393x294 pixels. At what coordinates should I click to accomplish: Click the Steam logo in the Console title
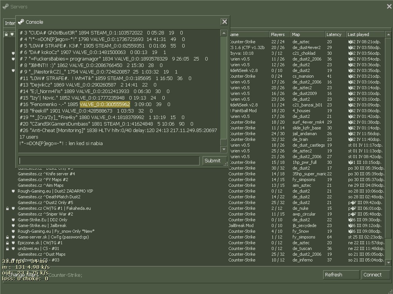point(21,22)
